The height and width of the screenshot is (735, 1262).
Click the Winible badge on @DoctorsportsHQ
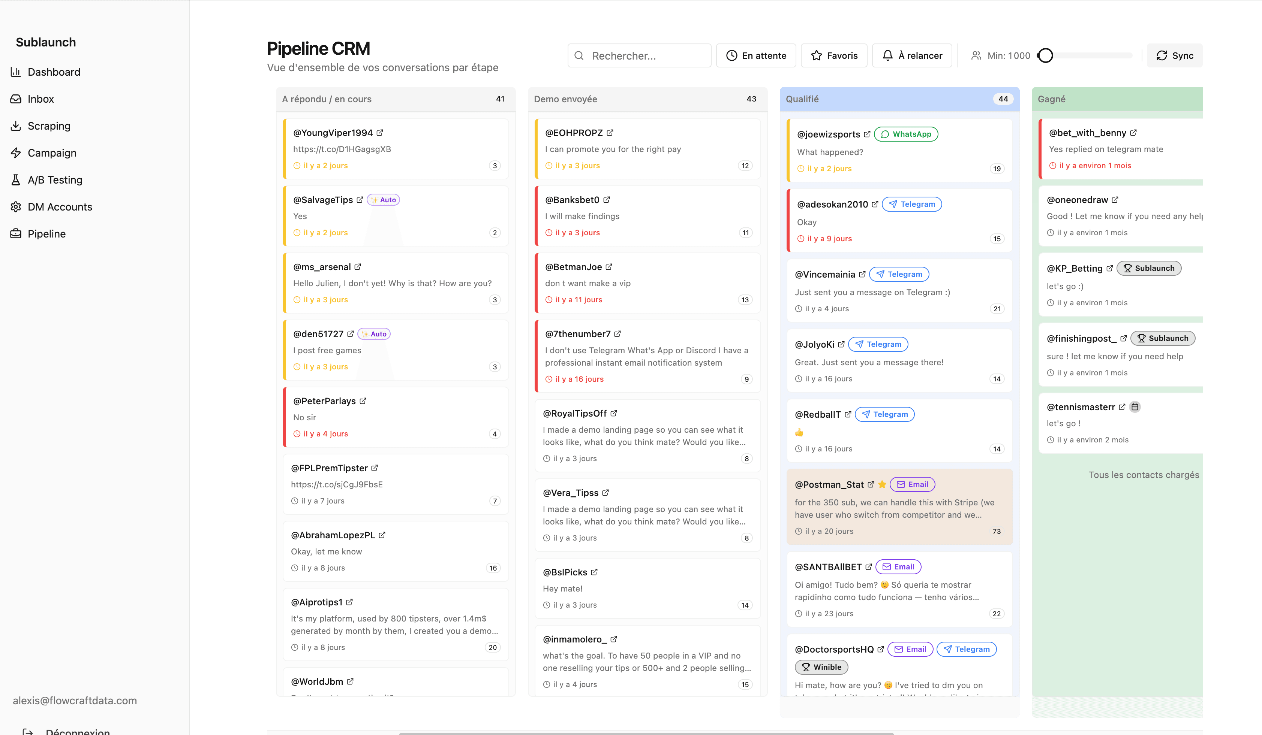point(821,667)
